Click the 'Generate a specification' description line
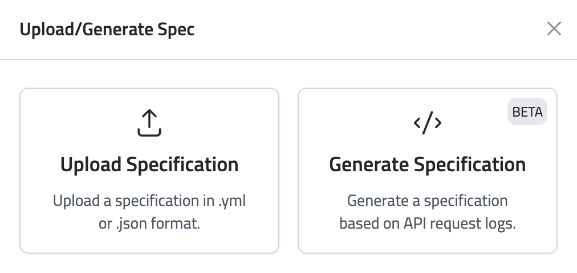This screenshot has height=273, width=577. [427, 201]
